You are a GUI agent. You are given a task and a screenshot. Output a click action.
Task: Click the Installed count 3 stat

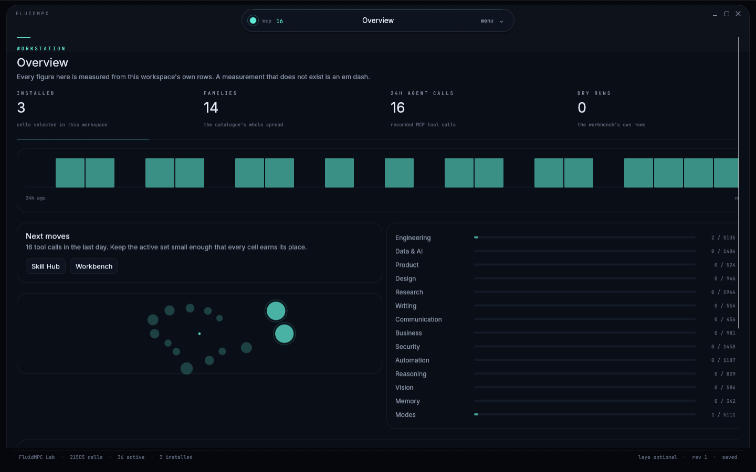[22, 108]
